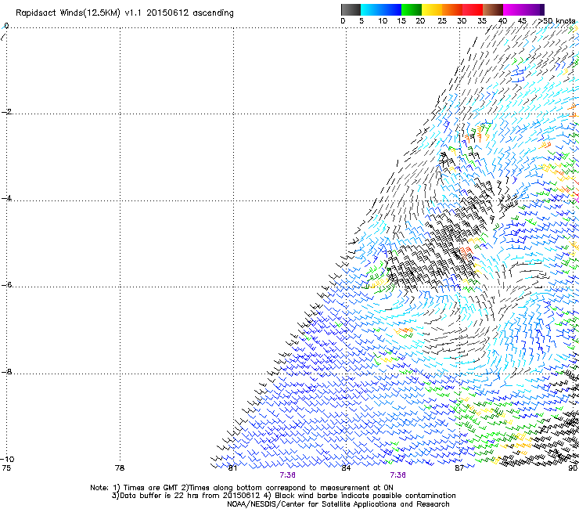Viewport: 579px width, 509px height.
Task: Select the latitude label '-10'
Action: click(7, 459)
